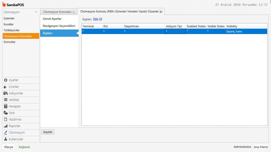Viewport: 271px width, 152px height.
Task: Collapse the Otomasyon panel with the arrow
Action: coord(36,12)
